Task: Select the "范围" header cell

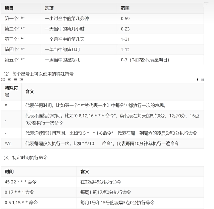Action: point(160,8)
